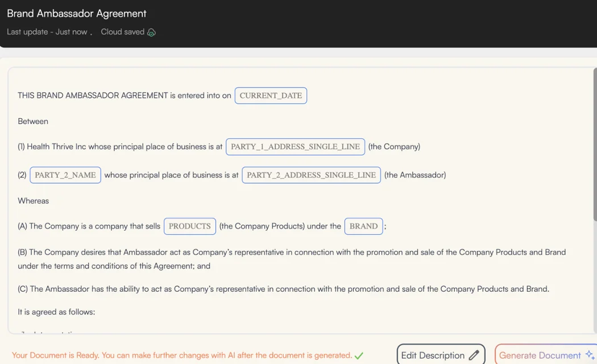The height and width of the screenshot is (364, 597).
Task: Click the sparkle icon on Generate Document
Action: coord(590,355)
